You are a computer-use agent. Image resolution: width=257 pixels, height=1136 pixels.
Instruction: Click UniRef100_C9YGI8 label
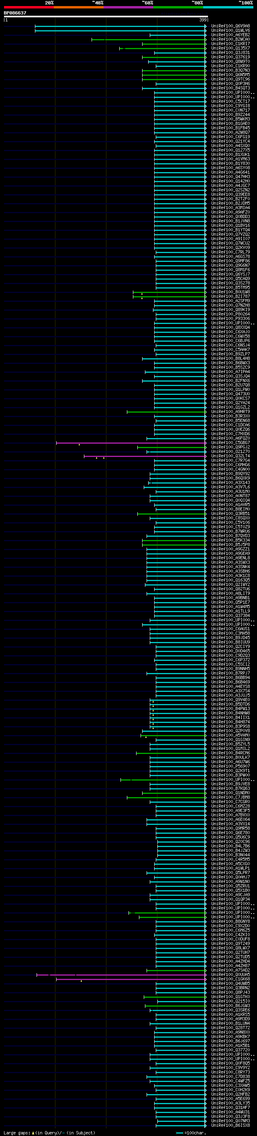click(x=230, y=106)
